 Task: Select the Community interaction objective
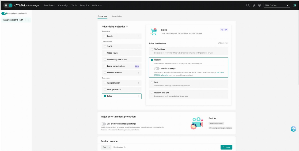122,59
